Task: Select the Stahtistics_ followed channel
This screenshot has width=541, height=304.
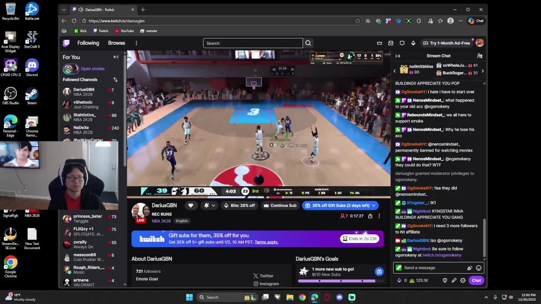Action: [x=91, y=117]
